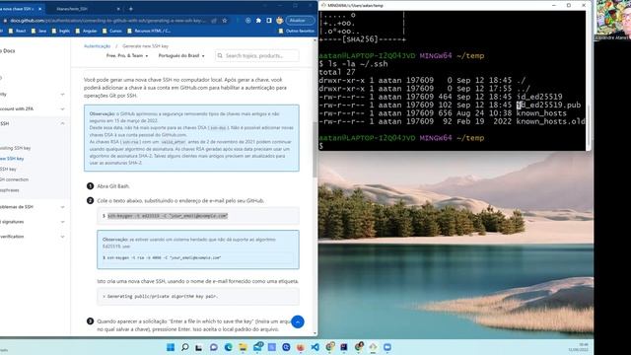
Task: Click the site lock icon in address bar
Action: pos(5,21)
